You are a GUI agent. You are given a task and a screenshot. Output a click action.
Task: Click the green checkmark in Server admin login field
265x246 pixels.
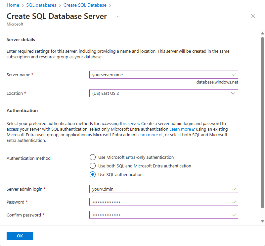[x=234, y=189]
